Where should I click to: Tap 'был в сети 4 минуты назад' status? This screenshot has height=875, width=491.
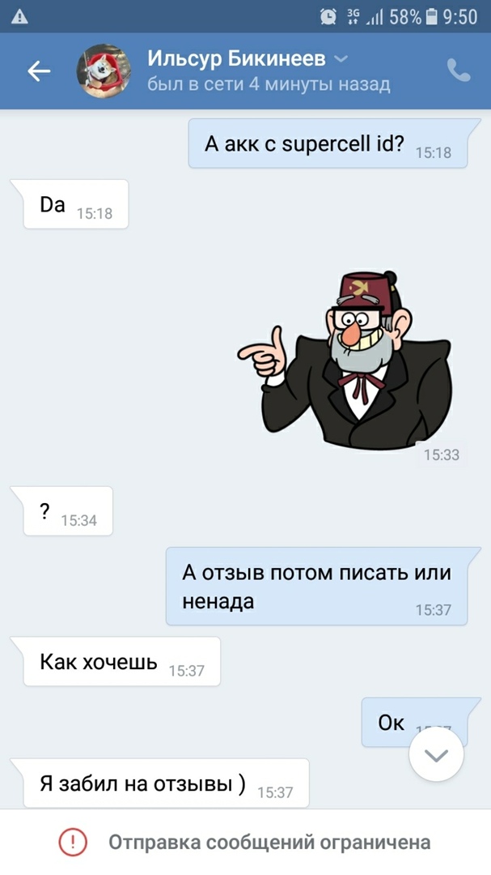pyautogui.click(x=269, y=84)
